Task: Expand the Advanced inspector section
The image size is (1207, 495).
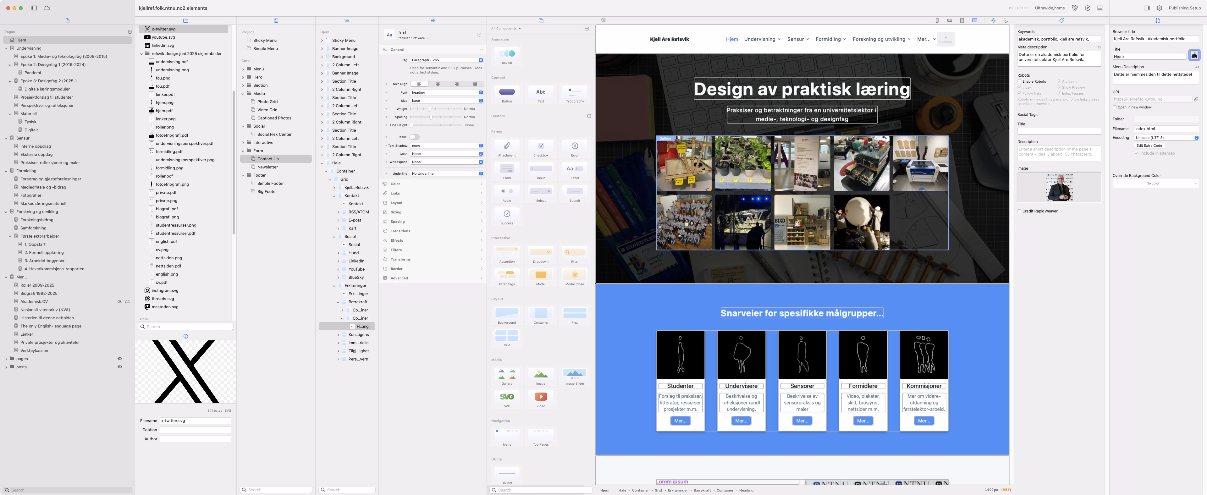Action: click(433, 278)
